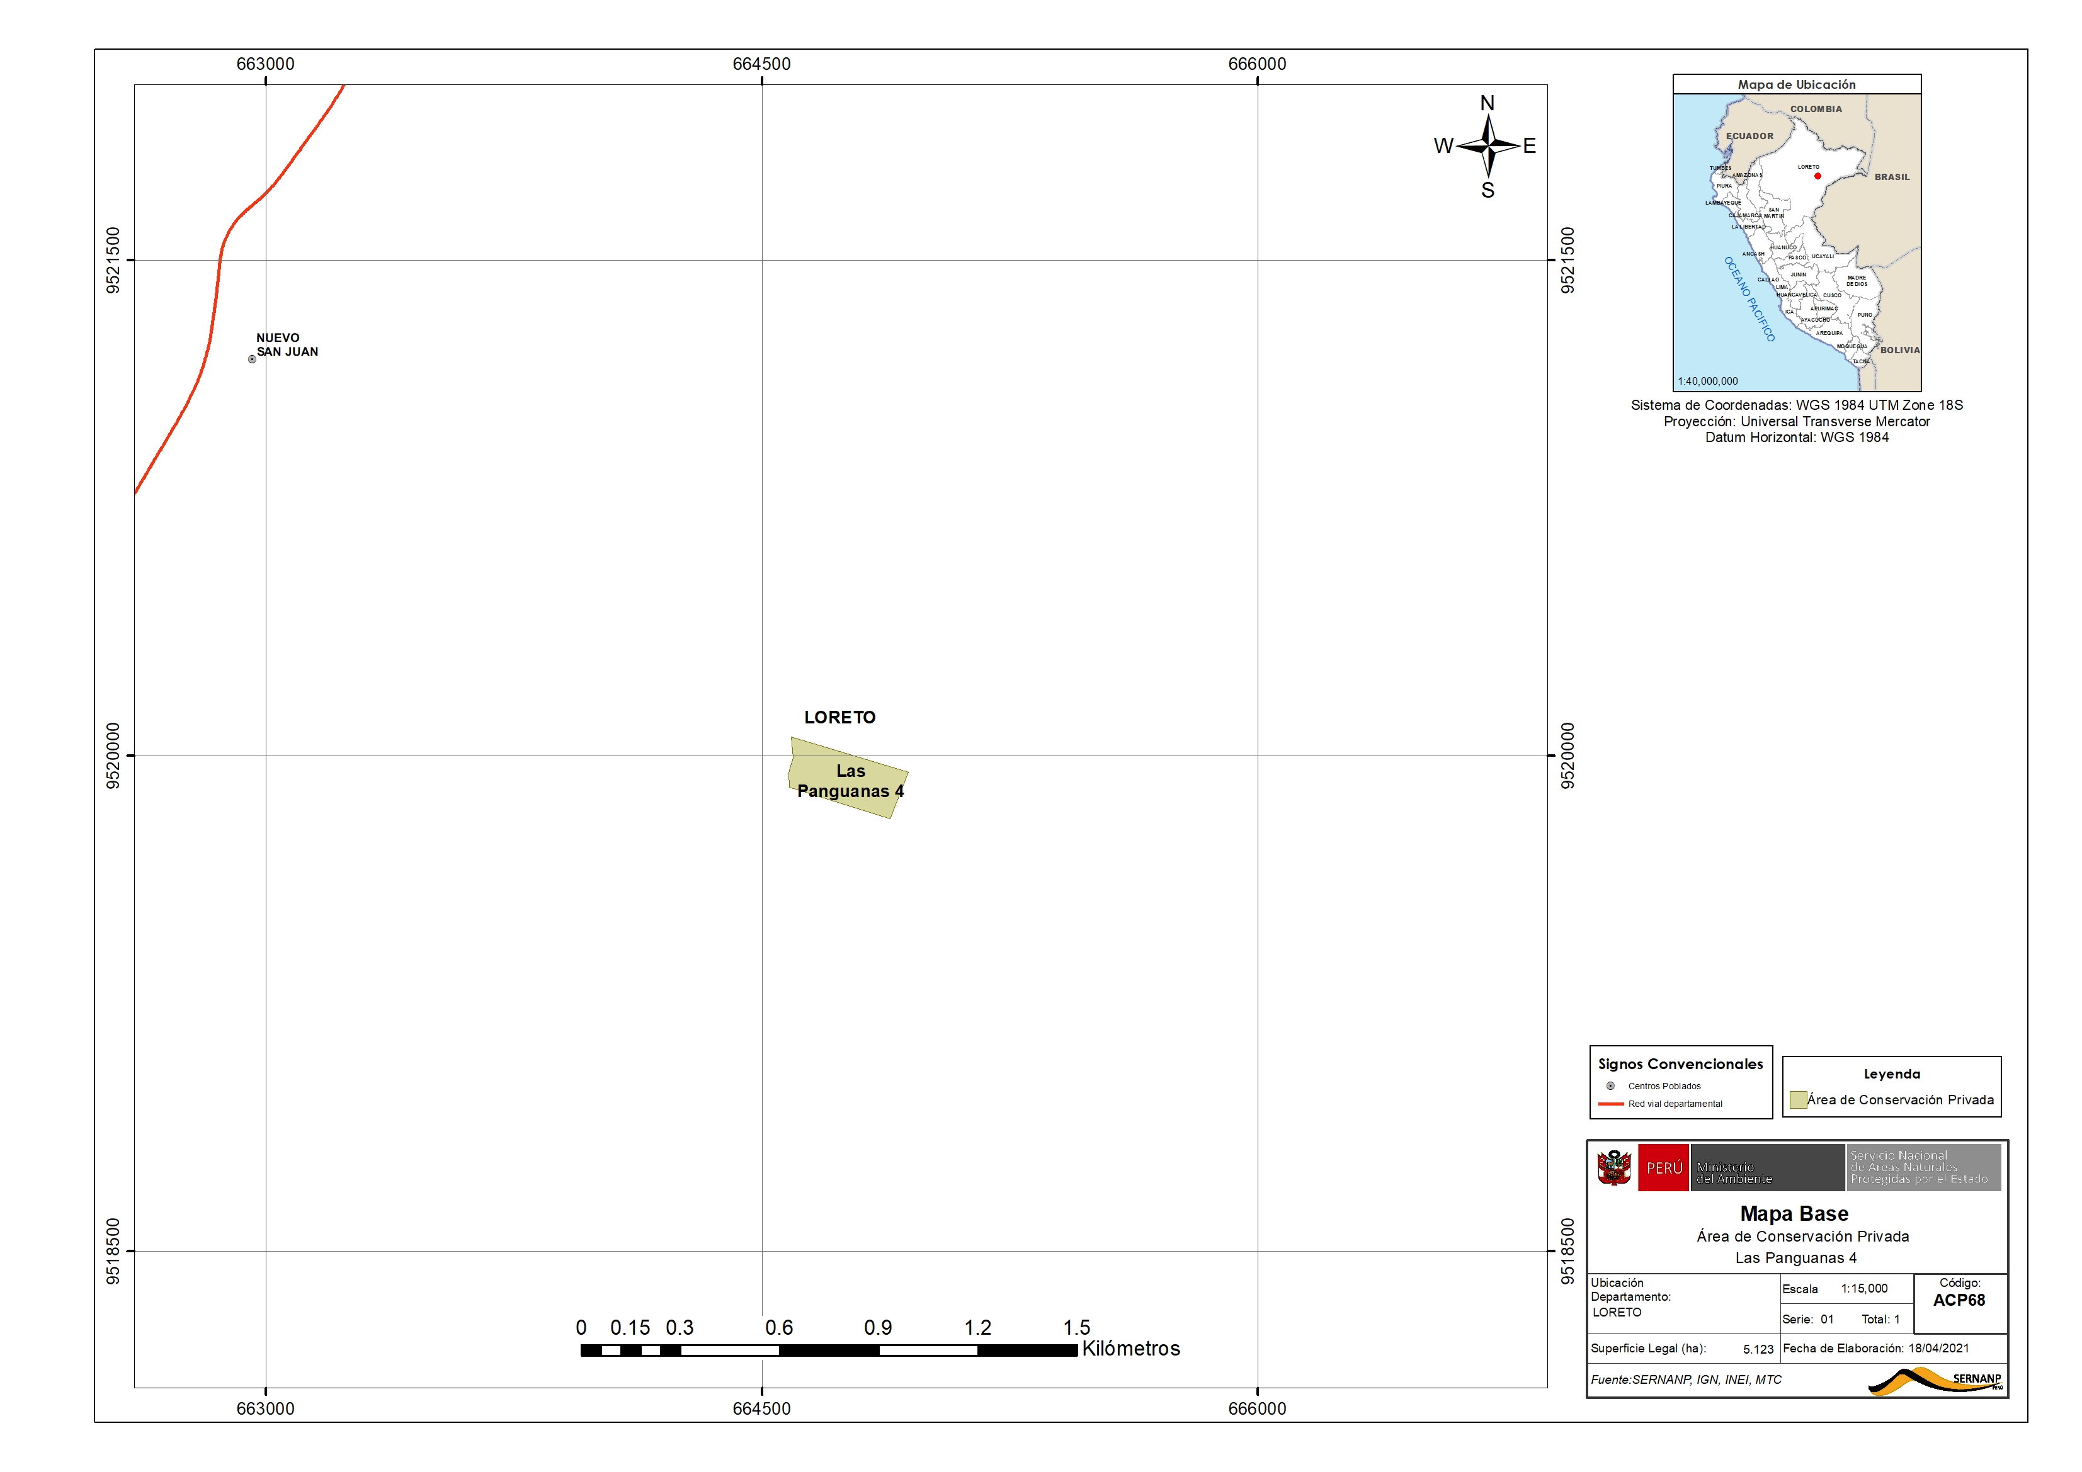Click the 'OCEANO PACIFICO' label

[x=1749, y=298]
